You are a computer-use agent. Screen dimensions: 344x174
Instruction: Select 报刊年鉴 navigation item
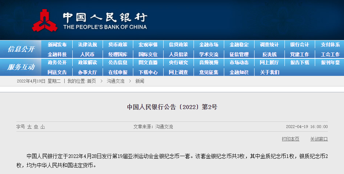point(330,63)
